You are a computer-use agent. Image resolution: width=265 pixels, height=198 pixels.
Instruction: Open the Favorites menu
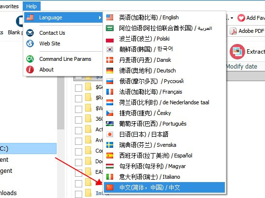[9, 6]
